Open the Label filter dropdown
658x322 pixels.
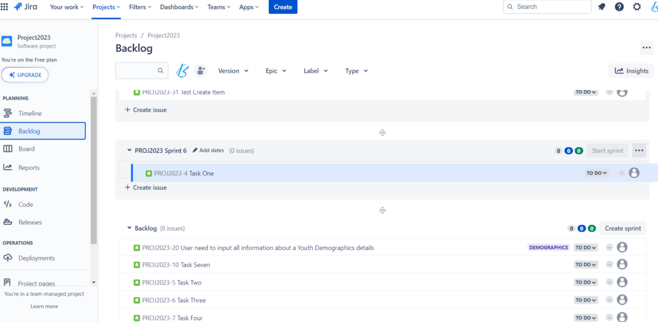[316, 71]
